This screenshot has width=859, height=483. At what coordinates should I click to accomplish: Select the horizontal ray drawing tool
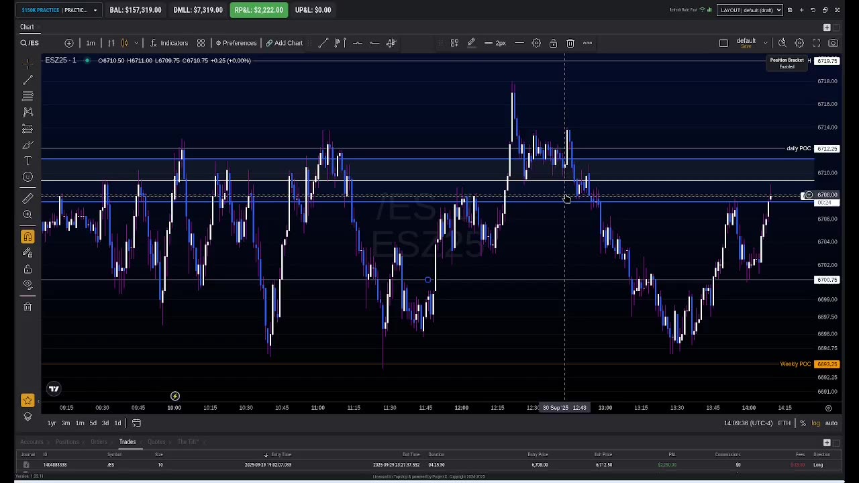374,43
